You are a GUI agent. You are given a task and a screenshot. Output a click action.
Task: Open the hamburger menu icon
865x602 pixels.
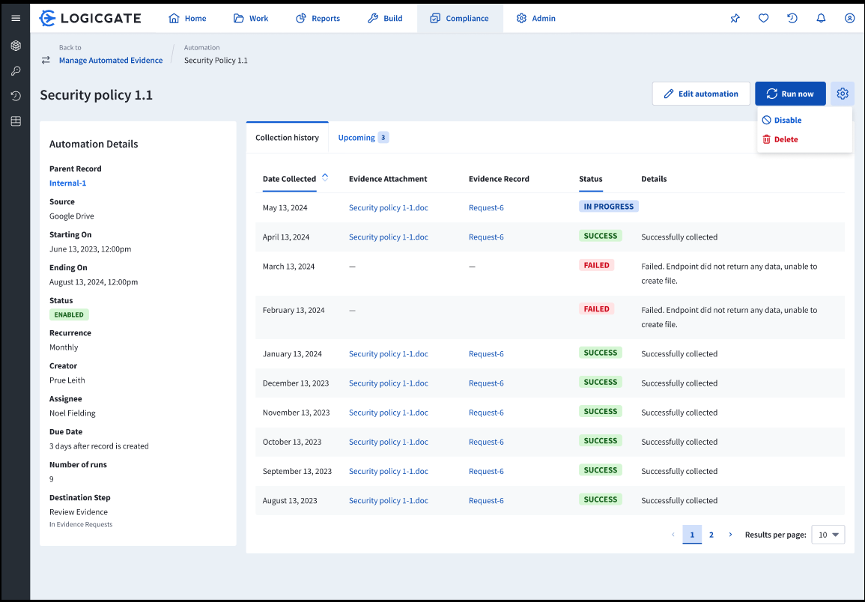click(x=16, y=18)
